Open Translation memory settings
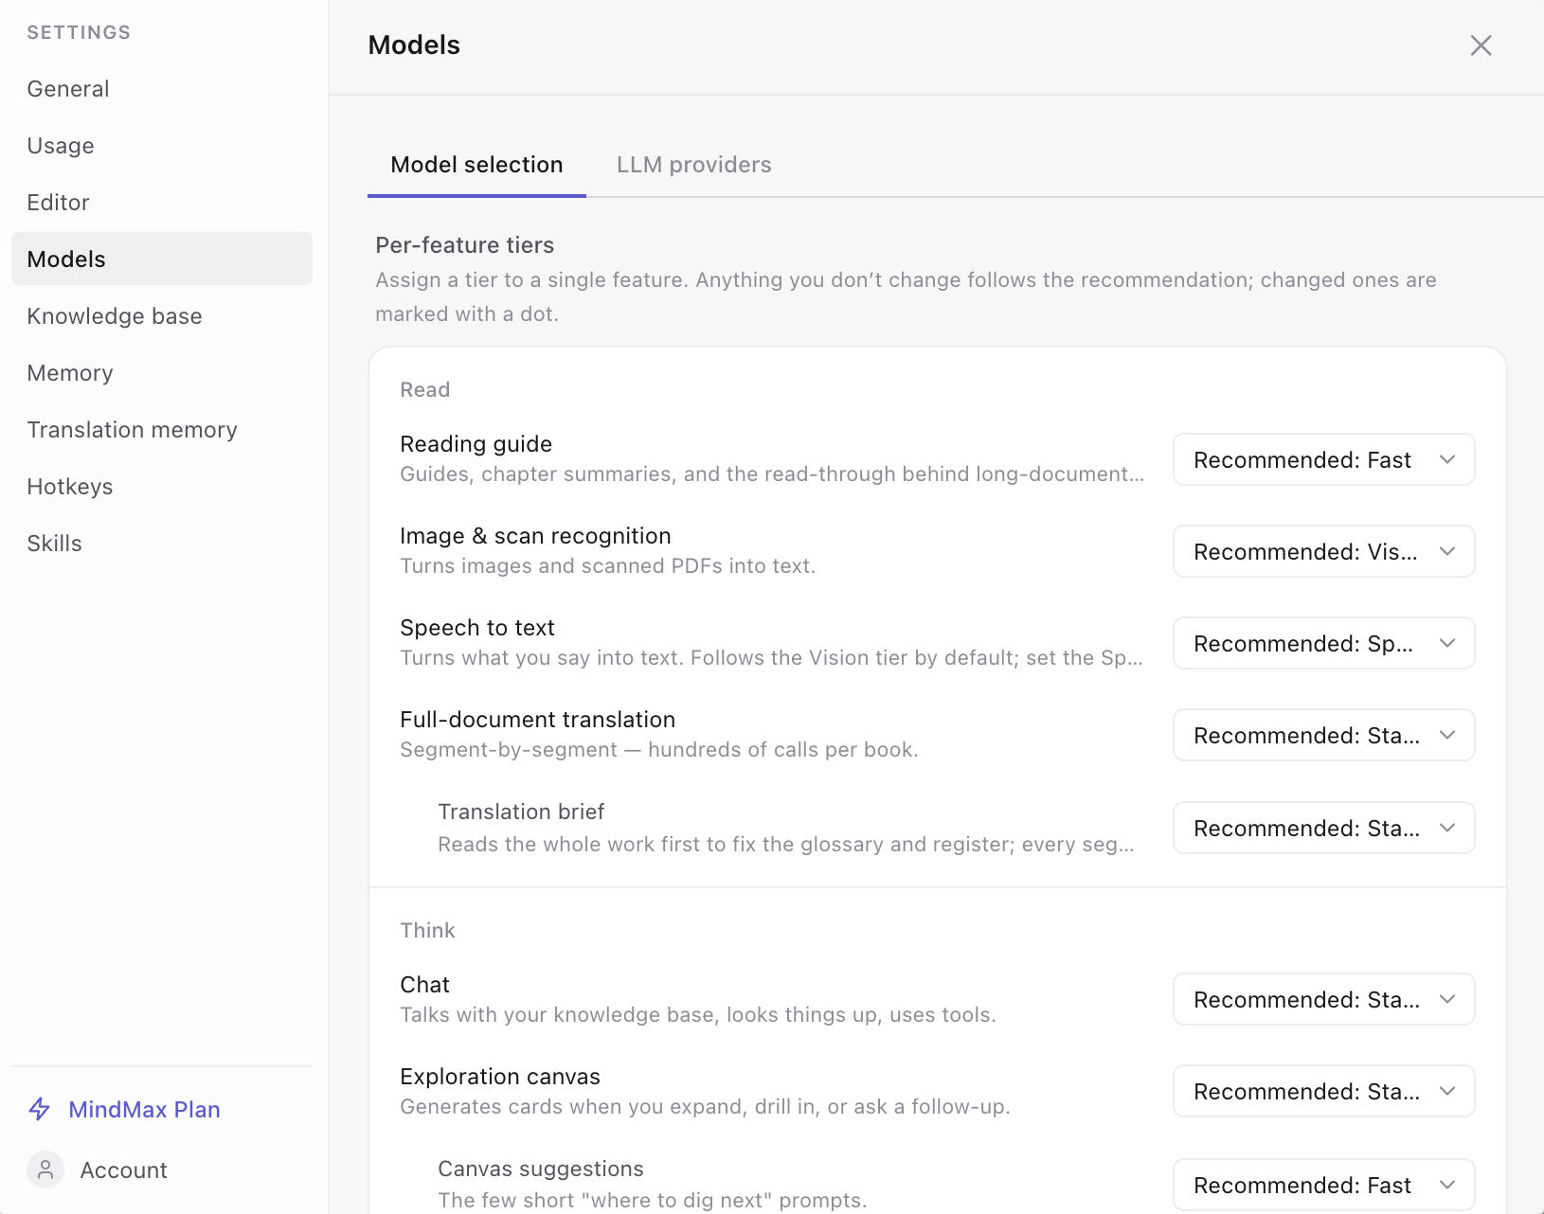 pos(162,429)
